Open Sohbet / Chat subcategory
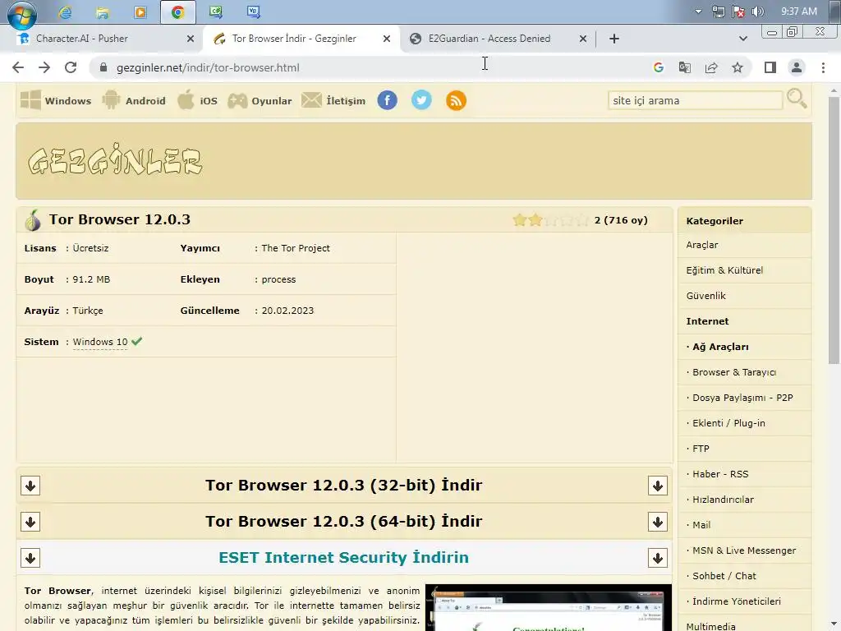 tap(724, 576)
